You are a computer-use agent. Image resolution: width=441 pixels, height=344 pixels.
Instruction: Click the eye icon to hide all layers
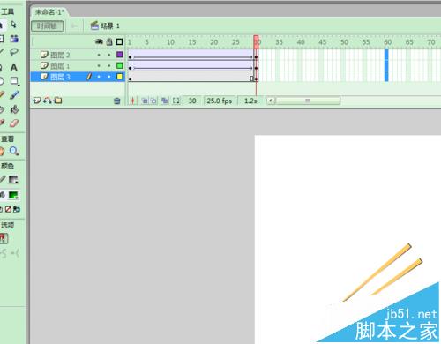(x=99, y=42)
